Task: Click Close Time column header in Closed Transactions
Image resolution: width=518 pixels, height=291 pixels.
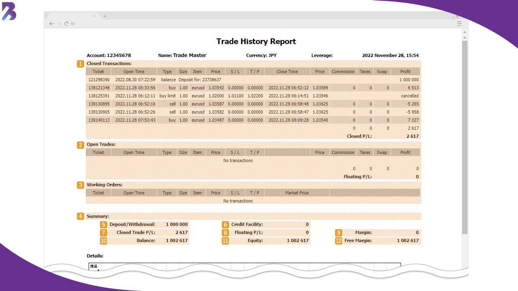Action: (287, 72)
